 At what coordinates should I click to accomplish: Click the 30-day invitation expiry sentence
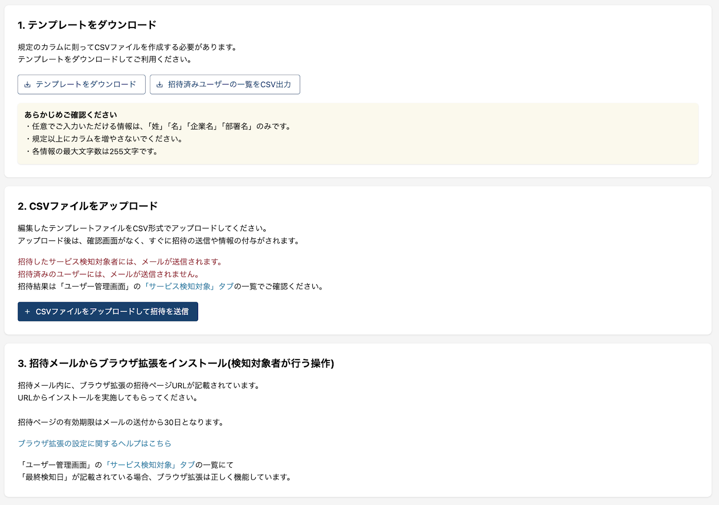121,422
